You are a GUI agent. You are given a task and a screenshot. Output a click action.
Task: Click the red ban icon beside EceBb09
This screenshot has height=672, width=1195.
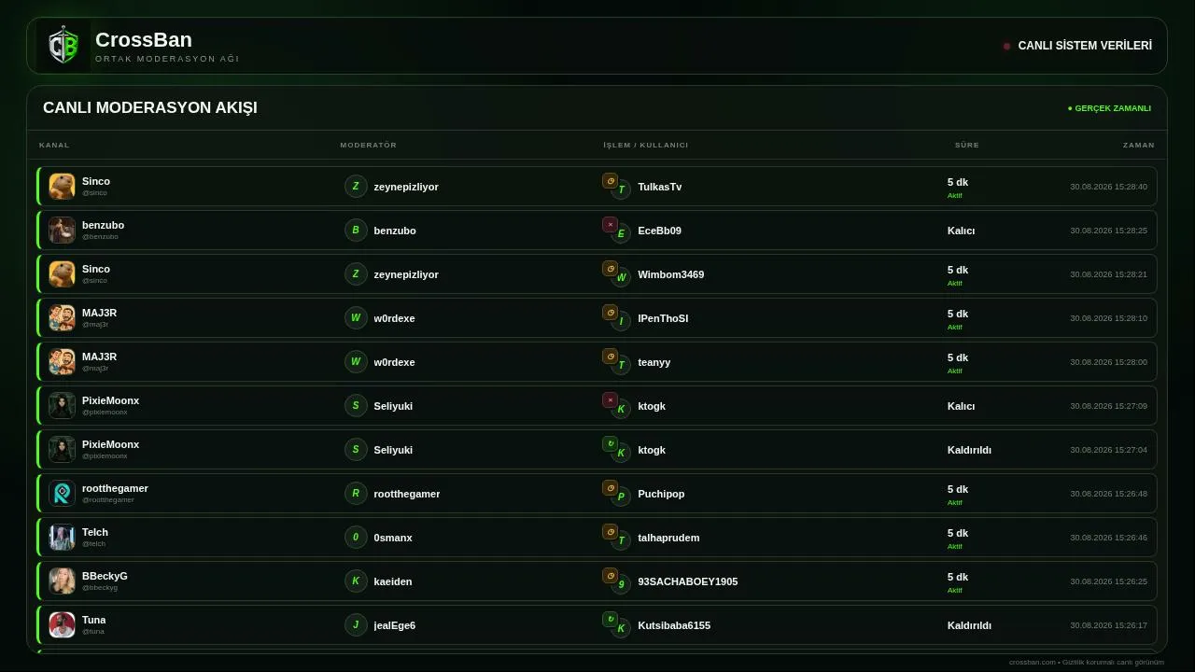[x=610, y=225]
